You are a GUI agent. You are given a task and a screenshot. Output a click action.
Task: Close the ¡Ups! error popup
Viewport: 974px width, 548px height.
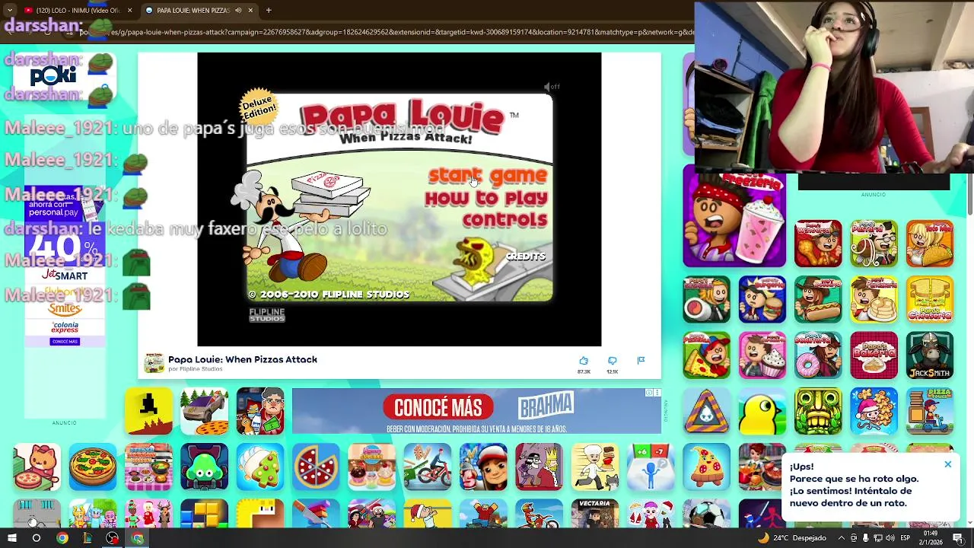[948, 464]
